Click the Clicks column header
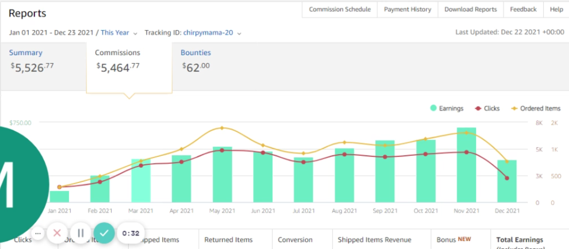569x249 pixels. 23,240
